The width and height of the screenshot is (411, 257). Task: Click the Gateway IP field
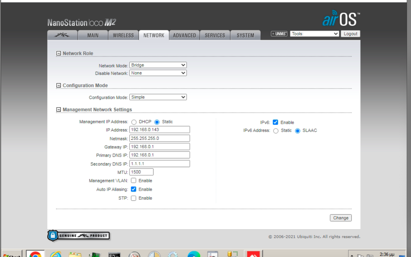point(160,147)
